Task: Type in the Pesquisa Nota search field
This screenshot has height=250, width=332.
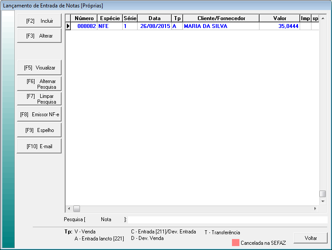Action: [x=227, y=219]
